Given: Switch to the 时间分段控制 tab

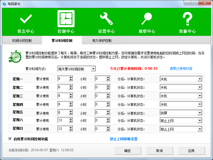Looking at the screenshot, I should coord(21,40).
